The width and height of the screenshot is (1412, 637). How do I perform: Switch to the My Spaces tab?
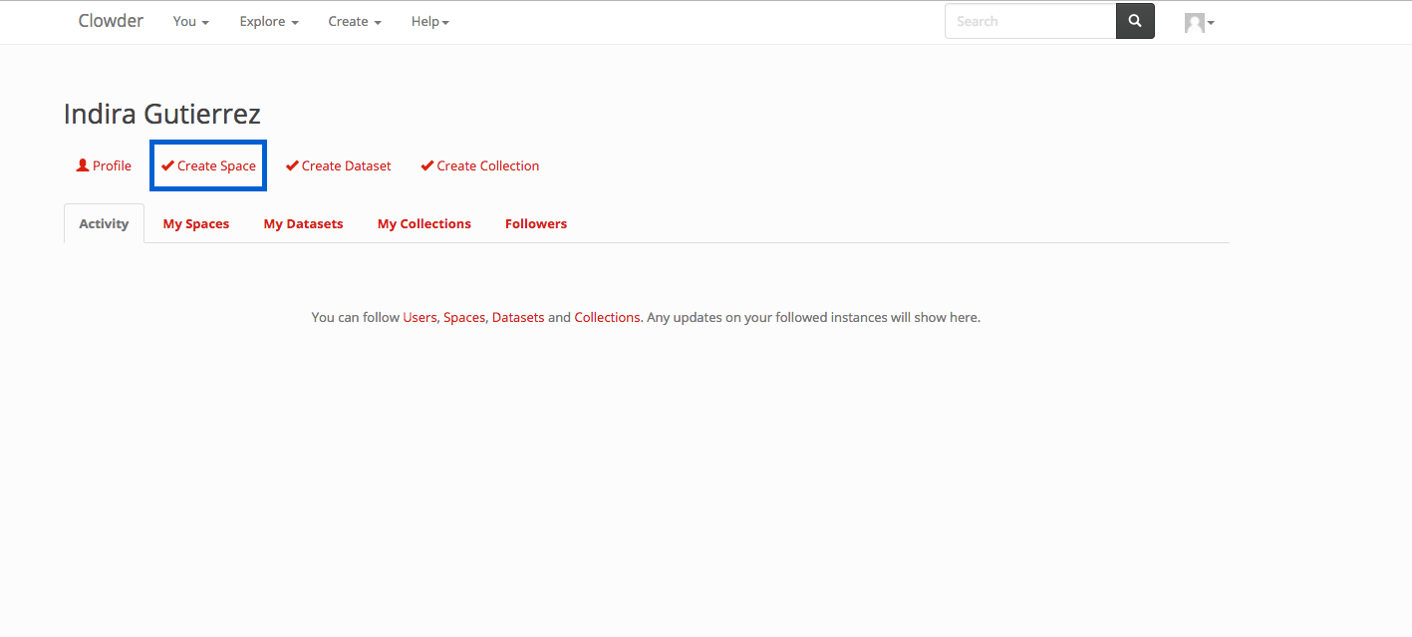point(196,223)
